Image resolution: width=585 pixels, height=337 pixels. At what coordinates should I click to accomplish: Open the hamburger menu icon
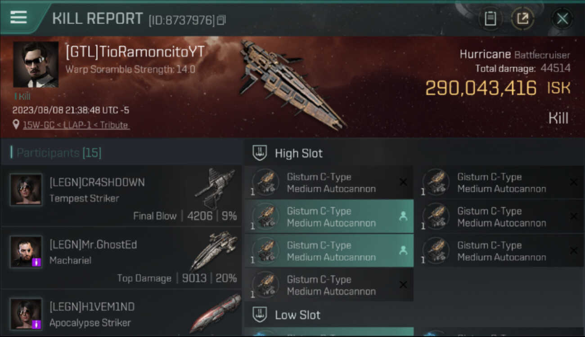(x=18, y=18)
